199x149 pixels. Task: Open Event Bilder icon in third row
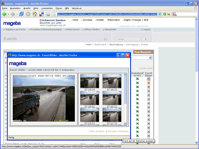[148, 87]
